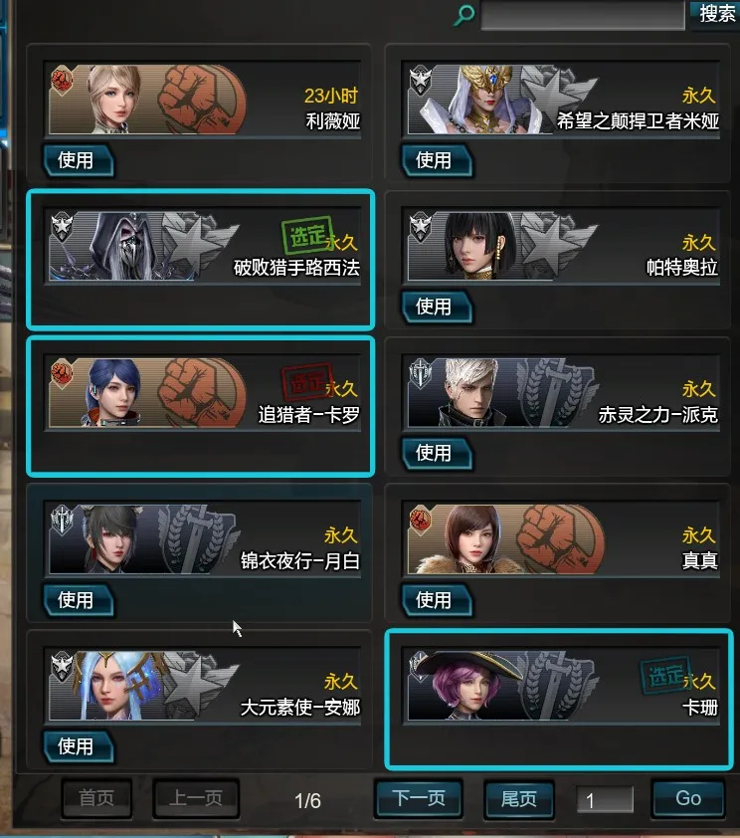Click the red 选定 stamp on 追猎者-卡罗
740x838 pixels.
(307, 381)
